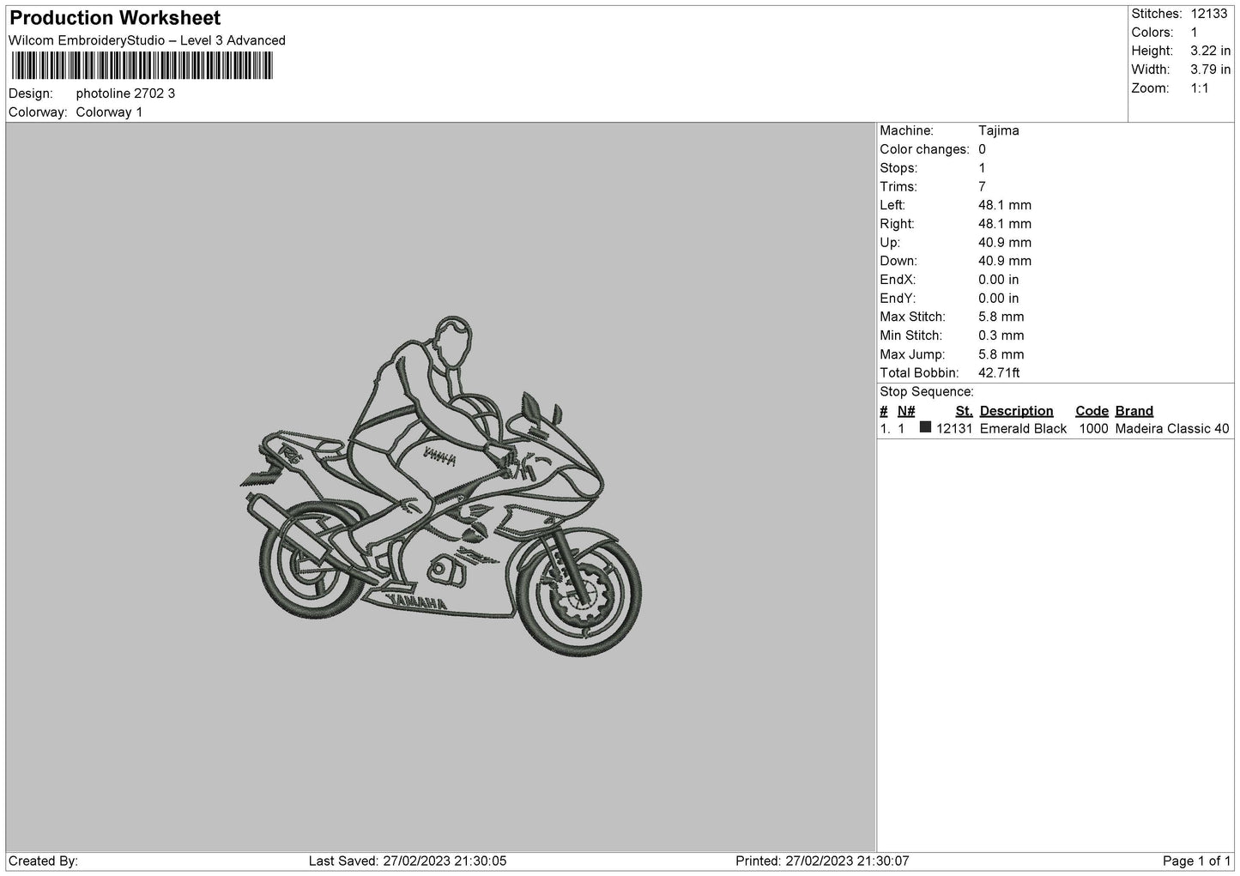
Task: Click the Page 1 of 1 indicator
Action: 1196,861
